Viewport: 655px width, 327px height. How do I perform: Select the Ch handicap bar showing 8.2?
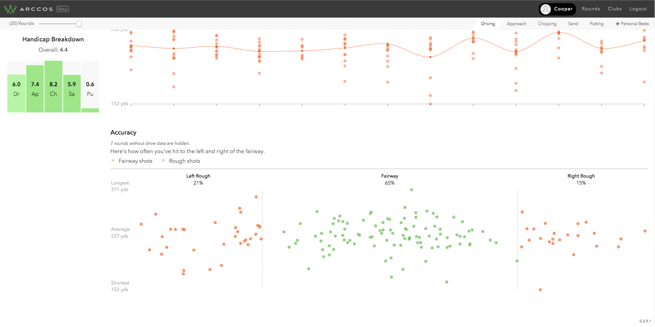53,87
